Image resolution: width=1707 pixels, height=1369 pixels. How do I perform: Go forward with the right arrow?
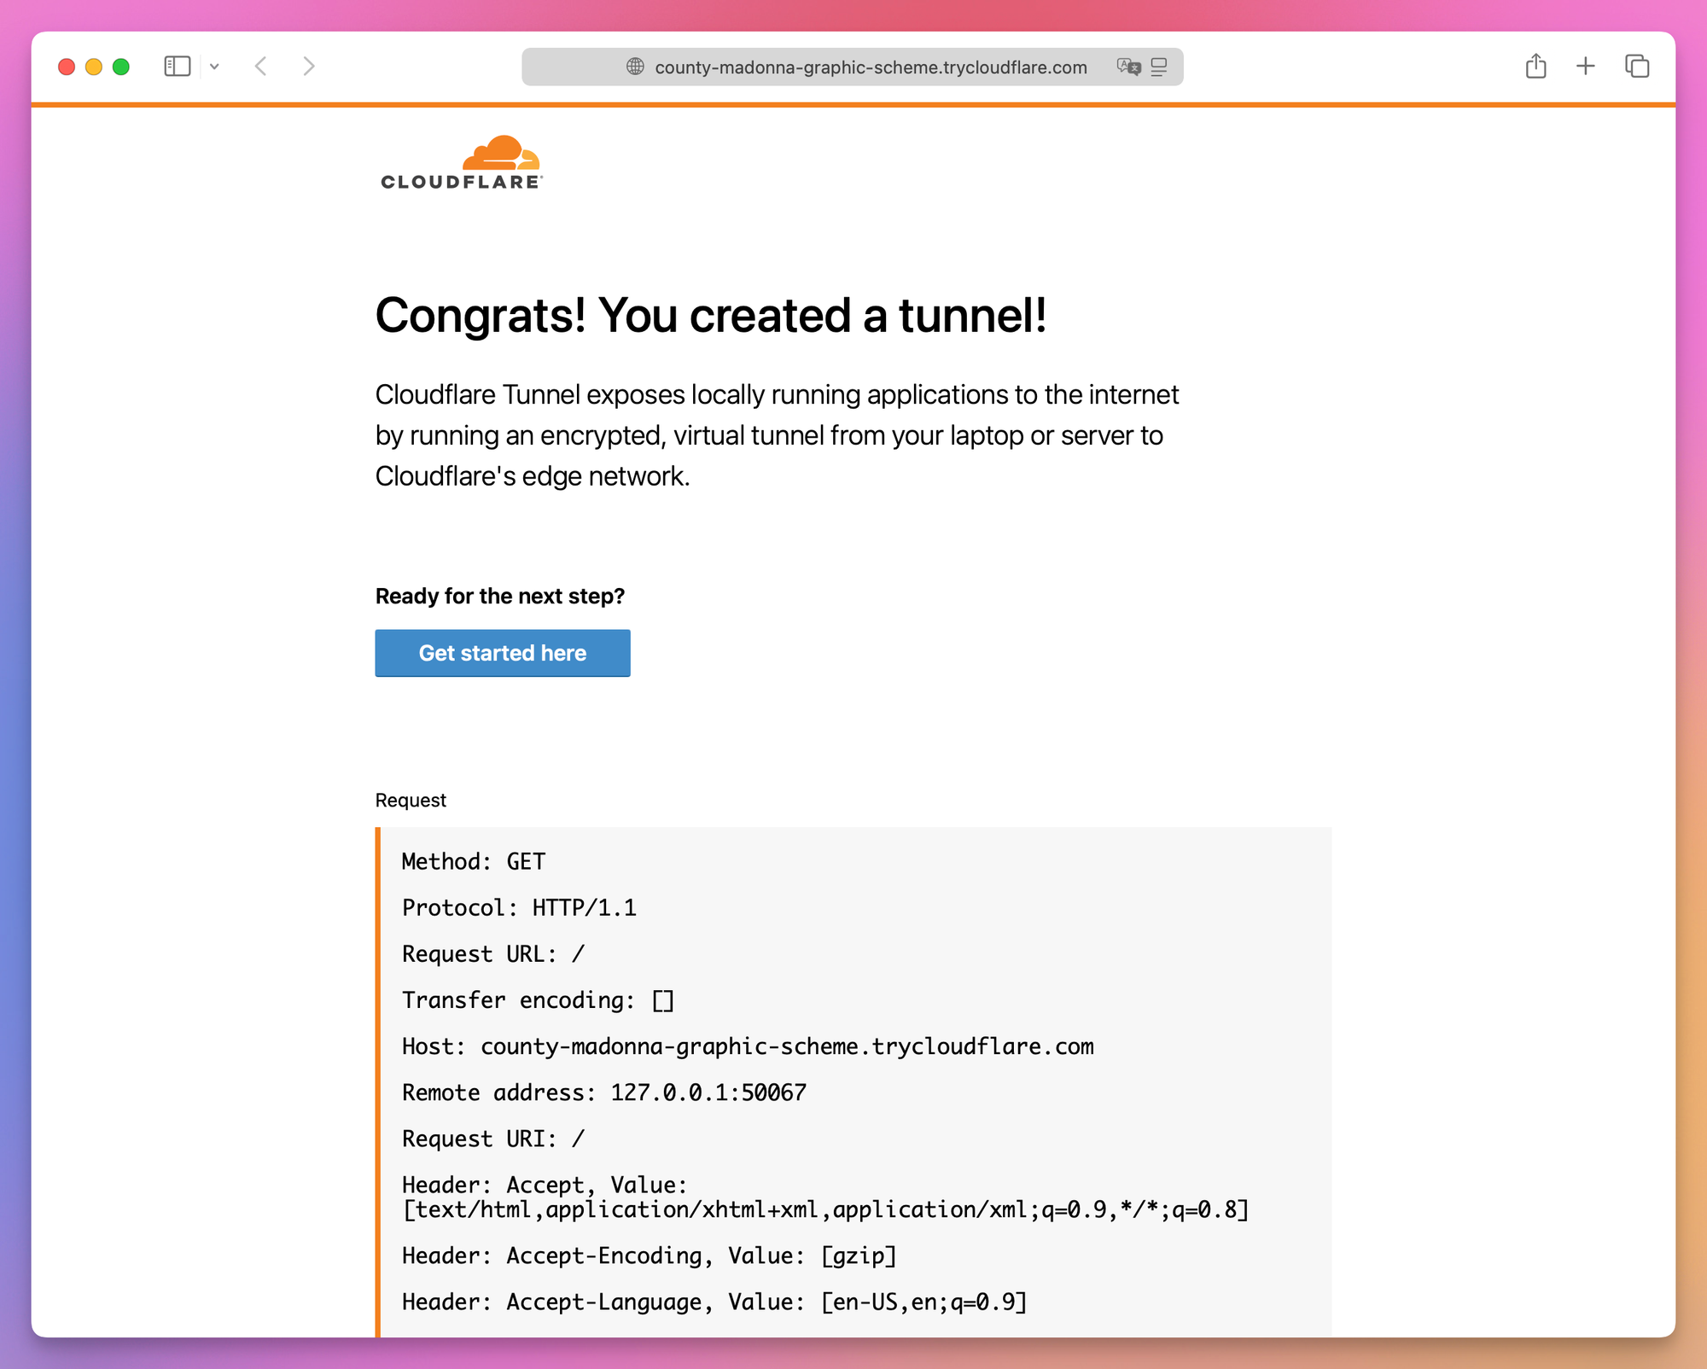coord(309,67)
